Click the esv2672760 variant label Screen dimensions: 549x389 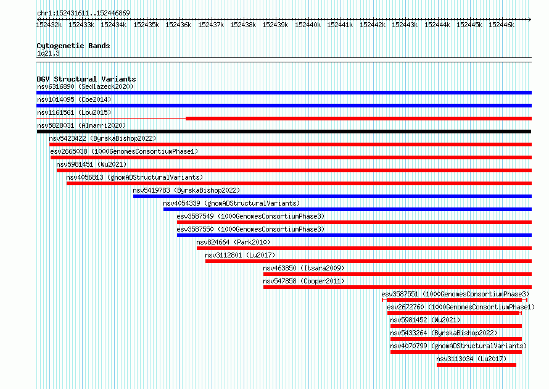[x=461, y=307]
